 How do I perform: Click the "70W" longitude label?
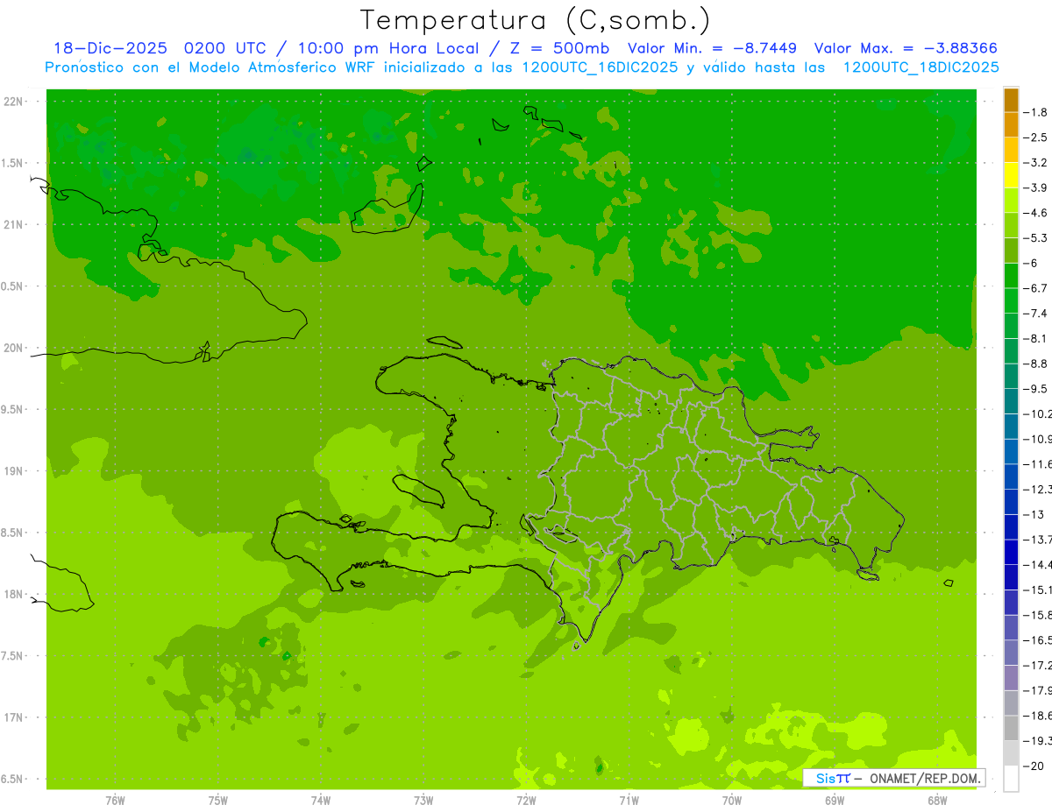[x=731, y=800]
